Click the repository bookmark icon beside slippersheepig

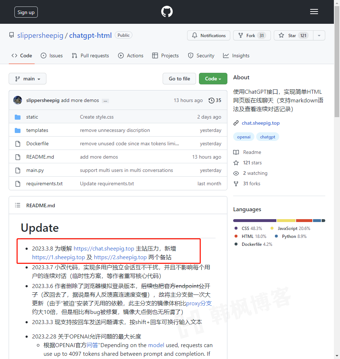11,35
